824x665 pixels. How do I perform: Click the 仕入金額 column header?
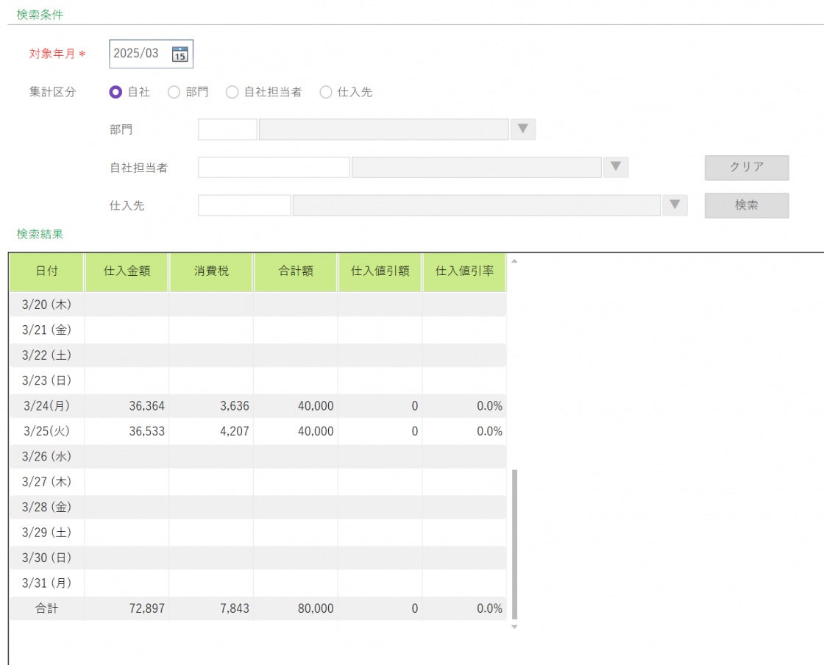(127, 271)
